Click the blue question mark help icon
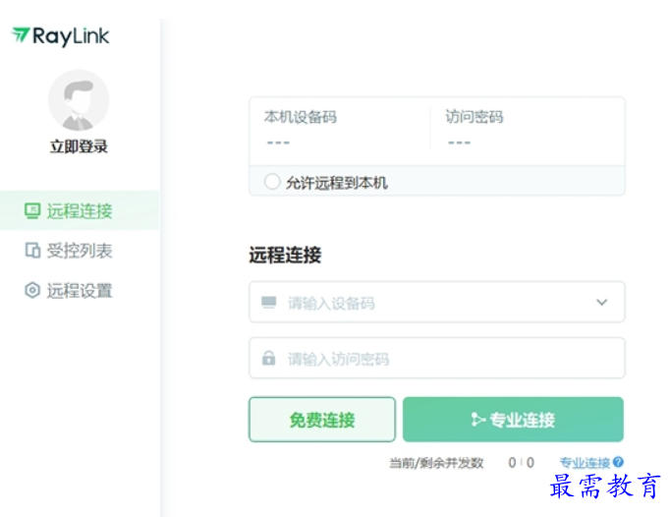 pos(618,462)
